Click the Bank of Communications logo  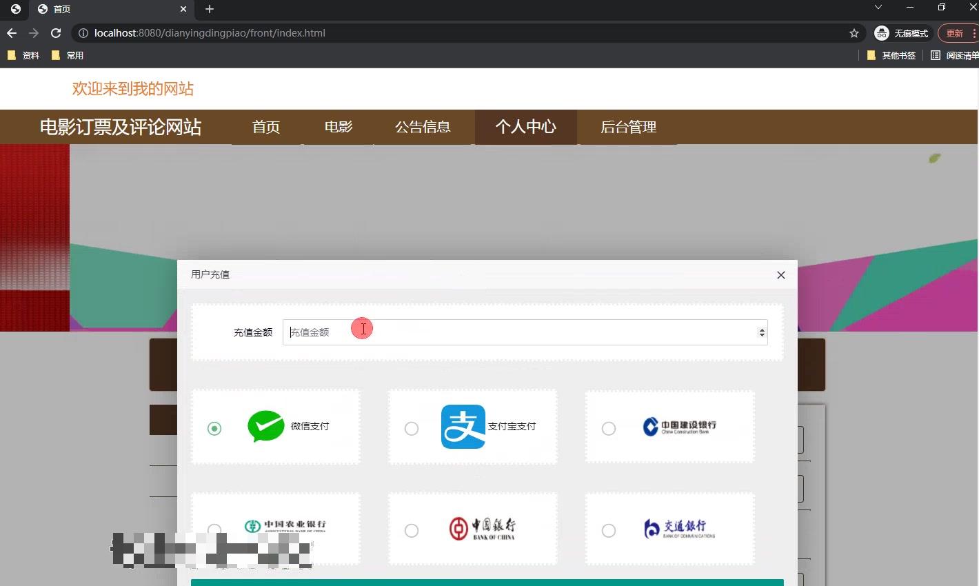point(680,529)
